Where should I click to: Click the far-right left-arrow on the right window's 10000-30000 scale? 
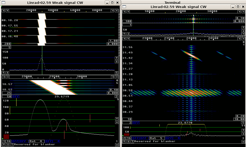[x=243, y=12]
